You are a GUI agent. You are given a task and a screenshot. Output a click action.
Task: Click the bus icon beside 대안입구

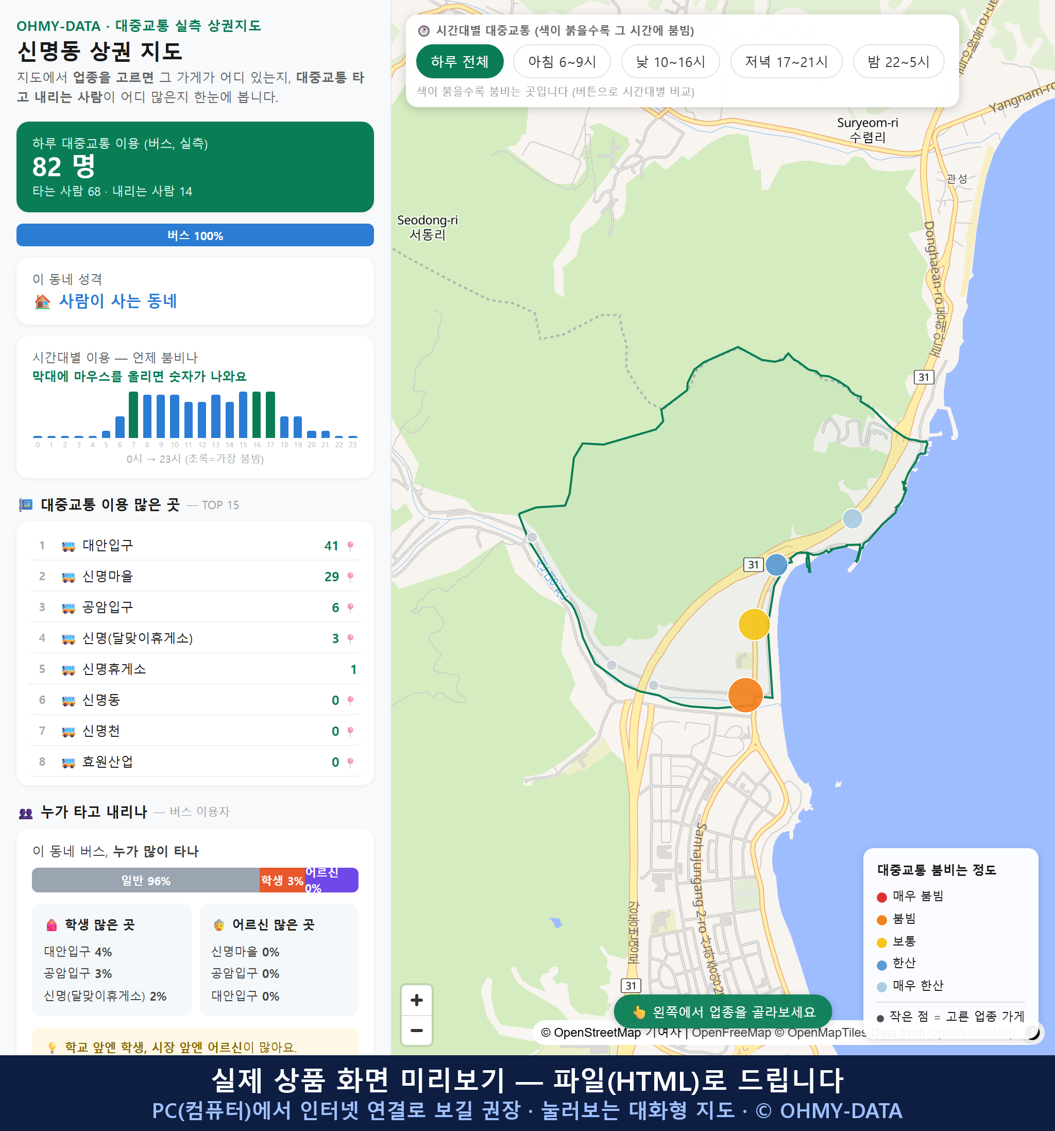coord(68,546)
